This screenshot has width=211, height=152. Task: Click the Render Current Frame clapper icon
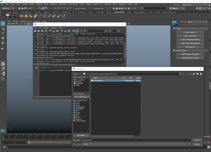click(x=117, y=8)
